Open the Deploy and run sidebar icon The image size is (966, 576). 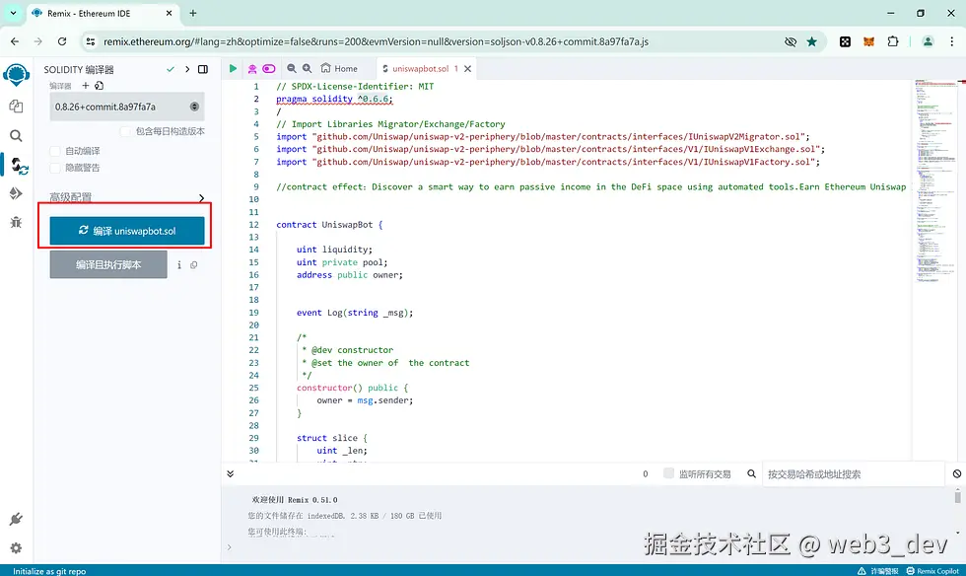click(16, 193)
